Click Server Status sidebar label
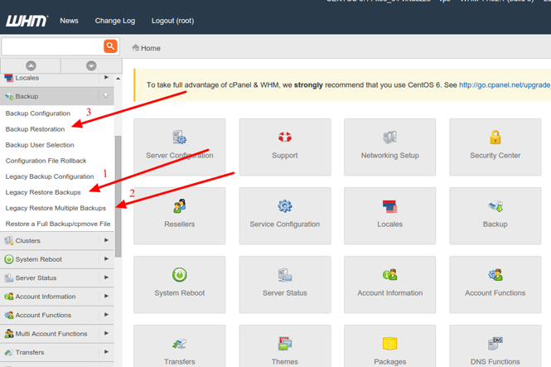Image resolution: width=551 pixels, height=367 pixels. (36, 278)
